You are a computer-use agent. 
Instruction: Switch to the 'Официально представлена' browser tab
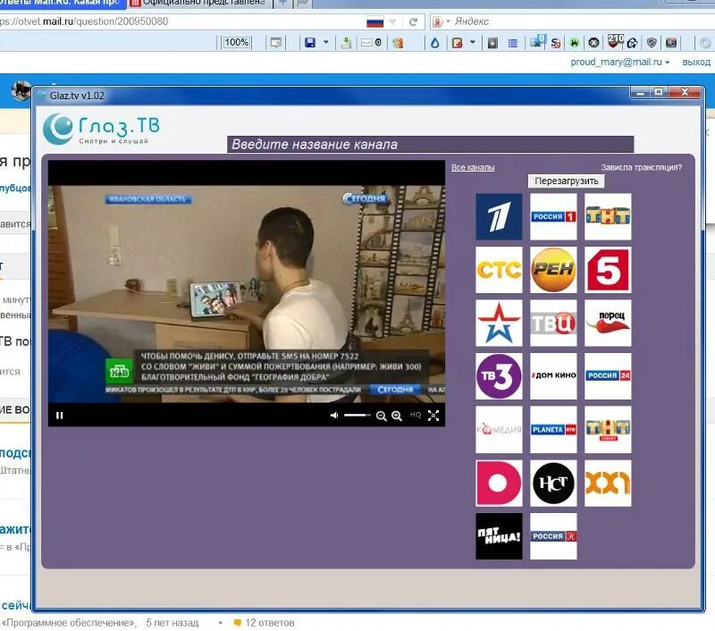tap(200, 4)
